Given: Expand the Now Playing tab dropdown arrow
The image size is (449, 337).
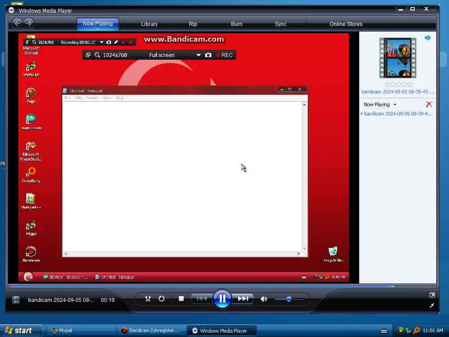Looking at the screenshot, I should pyautogui.click(x=97, y=29).
